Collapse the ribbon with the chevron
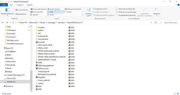180x95 pixels. tap(175, 5)
